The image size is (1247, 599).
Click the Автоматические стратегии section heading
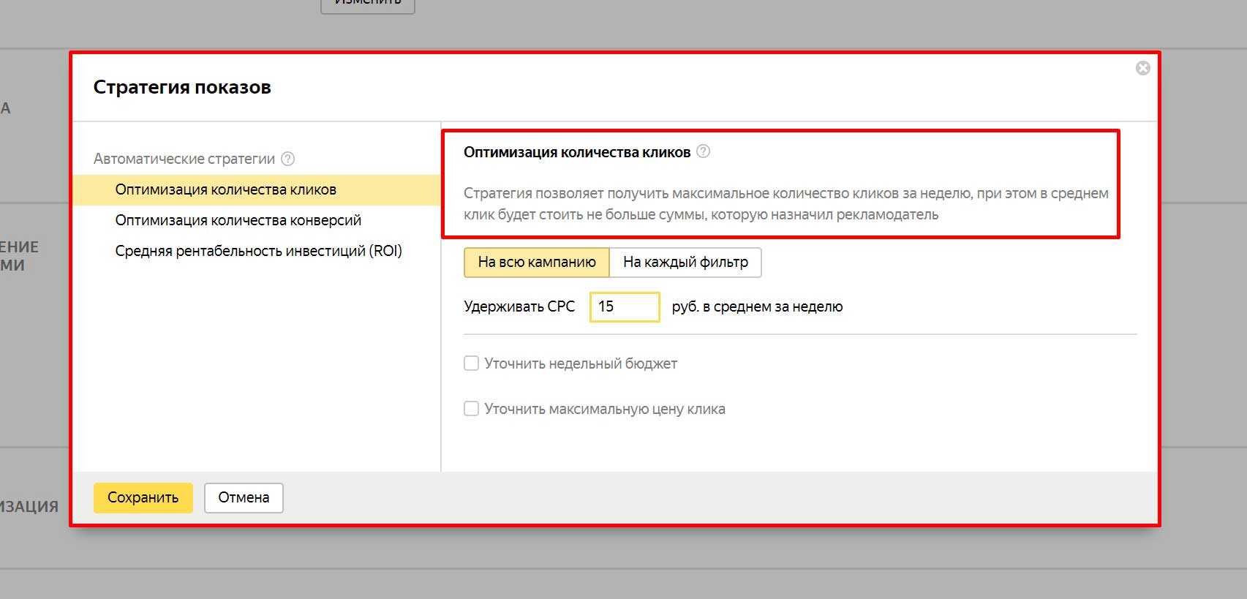coord(184,159)
